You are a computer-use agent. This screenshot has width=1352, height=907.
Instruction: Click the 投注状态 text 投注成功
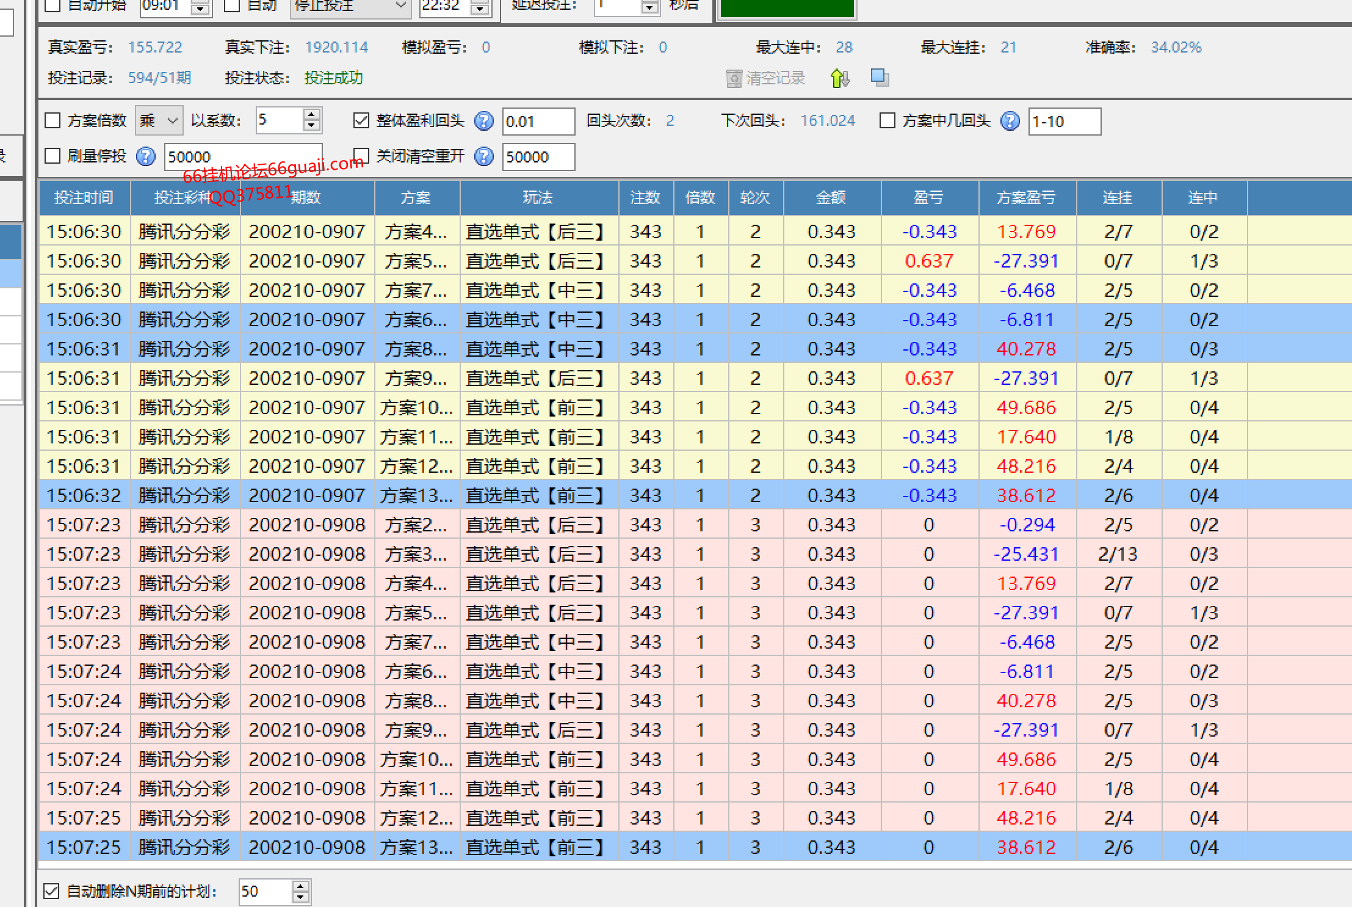point(333,78)
